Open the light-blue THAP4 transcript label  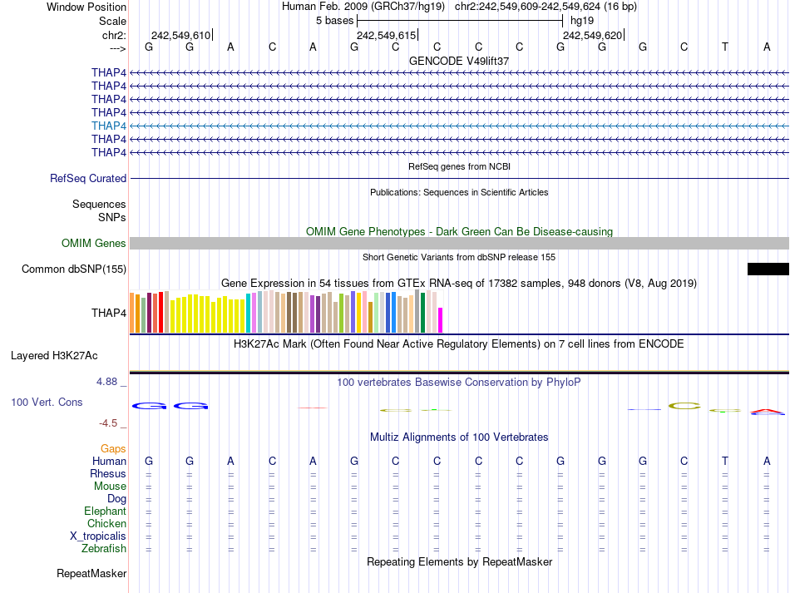tap(109, 126)
